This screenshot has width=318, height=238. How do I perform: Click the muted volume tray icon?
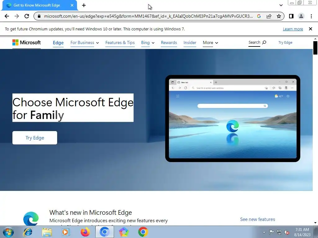point(287,232)
